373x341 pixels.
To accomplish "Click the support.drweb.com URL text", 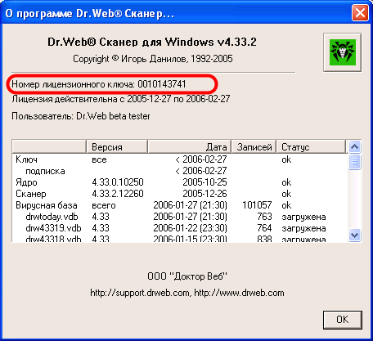I will click(x=140, y=293).
